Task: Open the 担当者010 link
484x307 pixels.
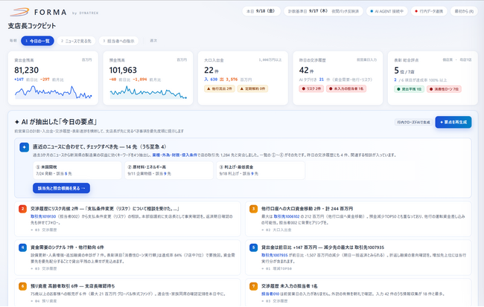Action: click(x=270, y=294)
